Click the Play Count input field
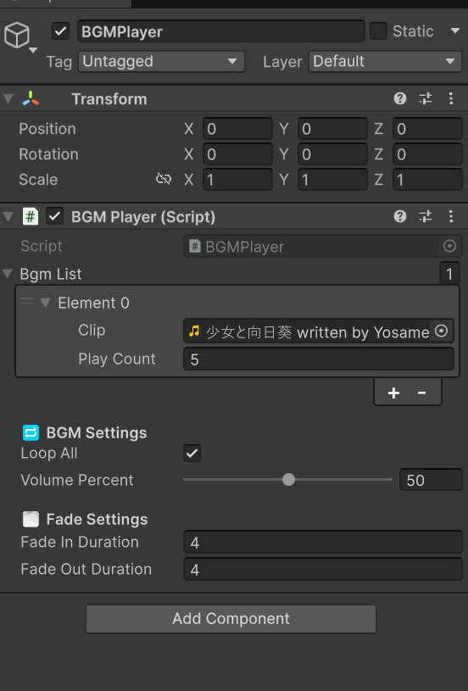 tap(319, 359)
